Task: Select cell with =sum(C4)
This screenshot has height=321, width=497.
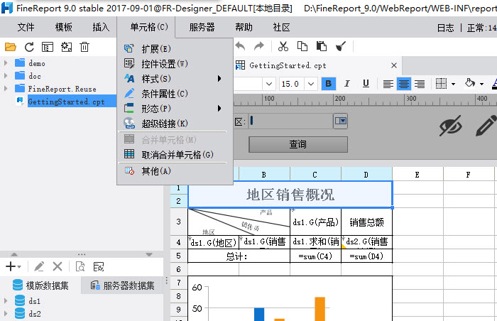Action: [x=315, y=256]
